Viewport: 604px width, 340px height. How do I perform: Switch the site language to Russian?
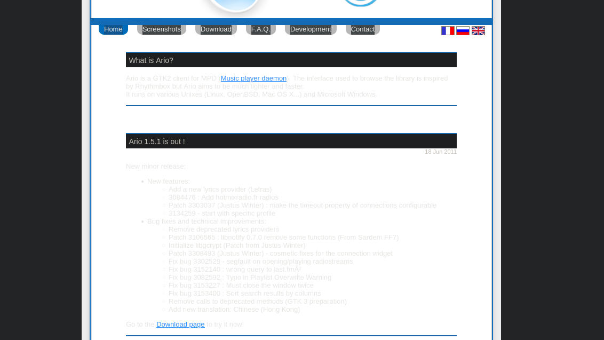[463, 30]
